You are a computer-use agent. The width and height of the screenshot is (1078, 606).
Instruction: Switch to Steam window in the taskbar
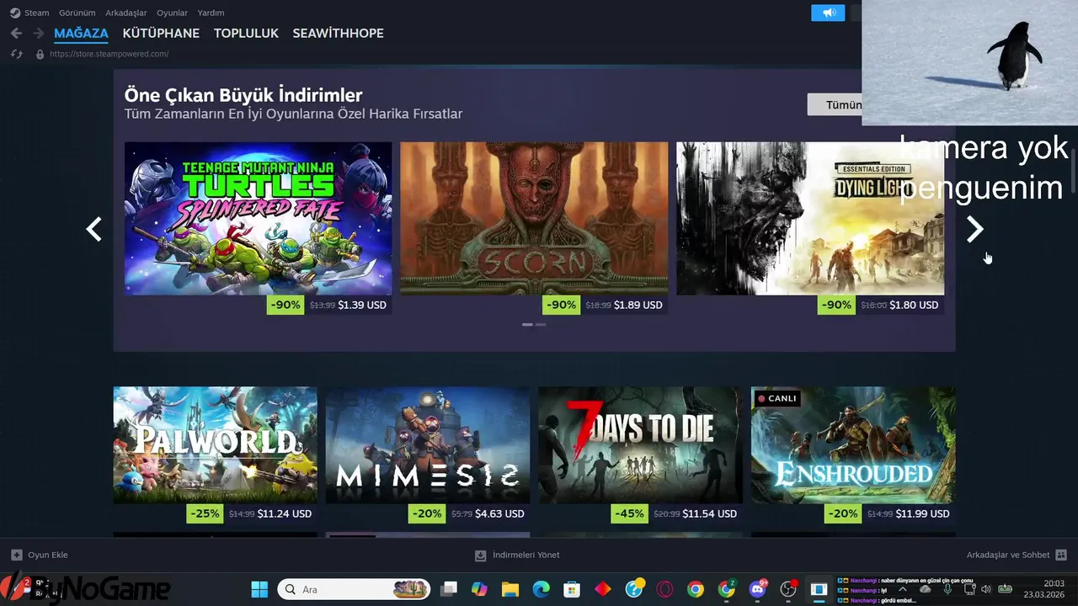(819, 589)
